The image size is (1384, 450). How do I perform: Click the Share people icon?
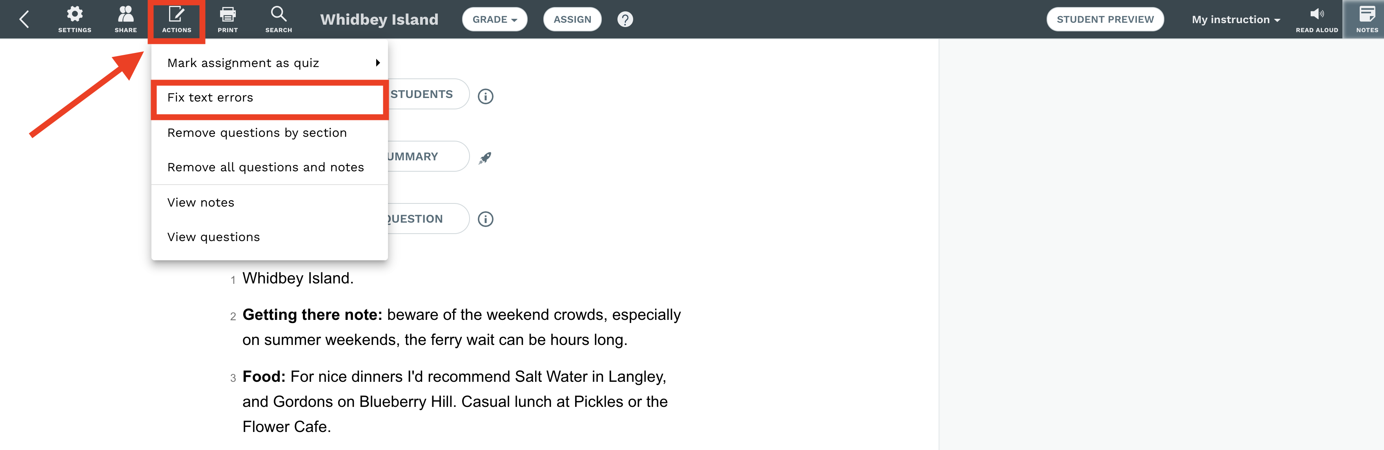pos(126,14)
